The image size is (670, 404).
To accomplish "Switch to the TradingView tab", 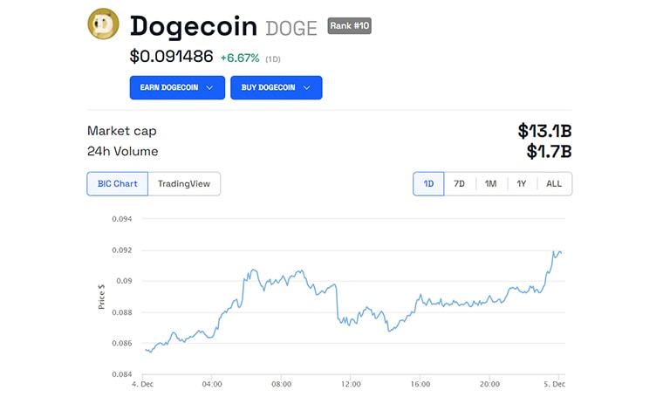I will [x=184, y=184].
